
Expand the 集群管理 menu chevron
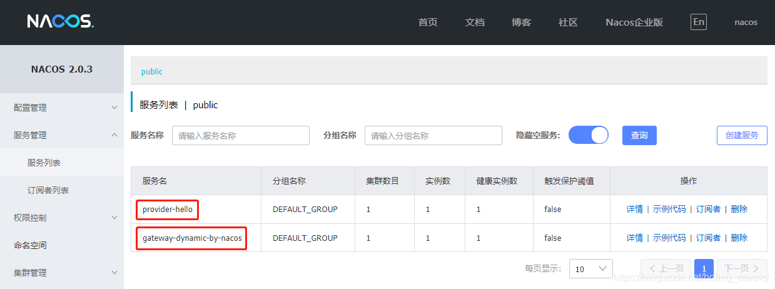tap(114, 273)
